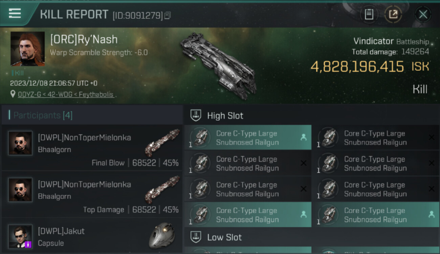Click the Low Slot shield icon
Viewport: 440px width, 254px height.
[x=196, y=237]
